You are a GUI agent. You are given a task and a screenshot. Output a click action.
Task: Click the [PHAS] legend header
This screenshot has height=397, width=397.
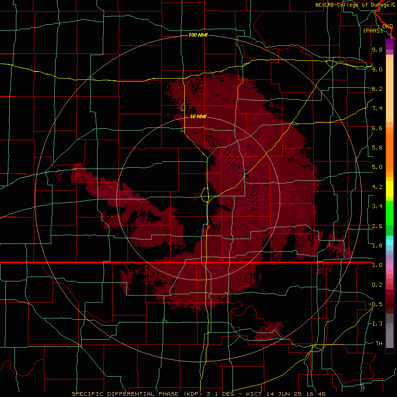pyautogui.click(x=373, y=30)
